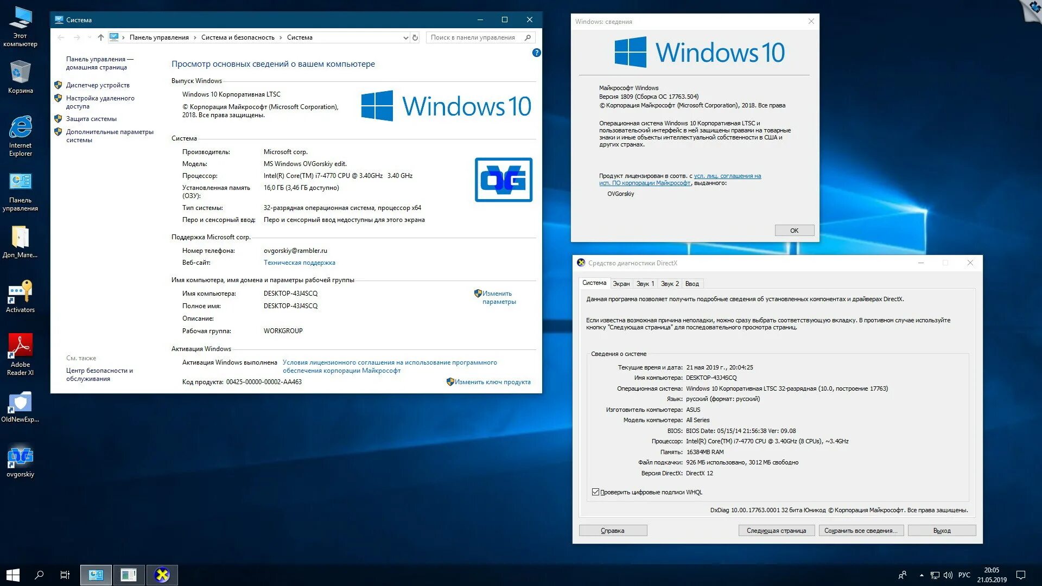
Task: Toggle the WHQL digital signatures checkbox
Action: click(595, 492)
